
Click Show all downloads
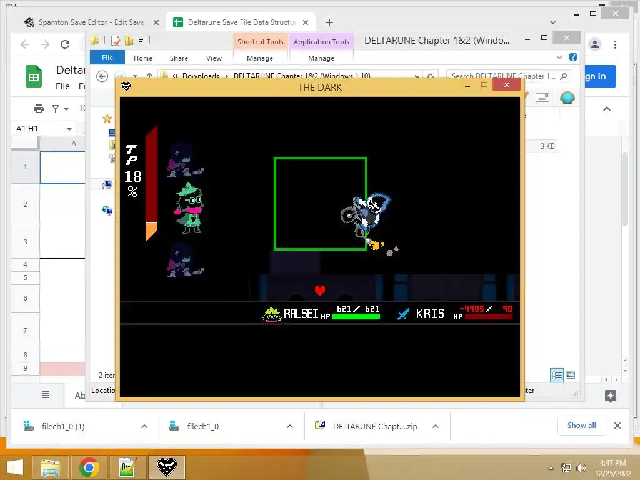pos(582,425)
